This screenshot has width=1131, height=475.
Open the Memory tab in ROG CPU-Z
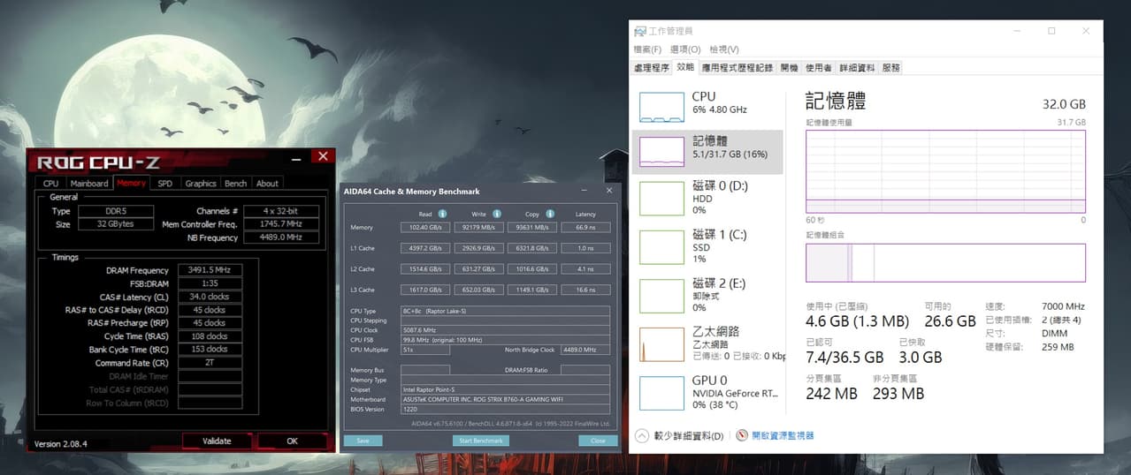pos(131,184)
